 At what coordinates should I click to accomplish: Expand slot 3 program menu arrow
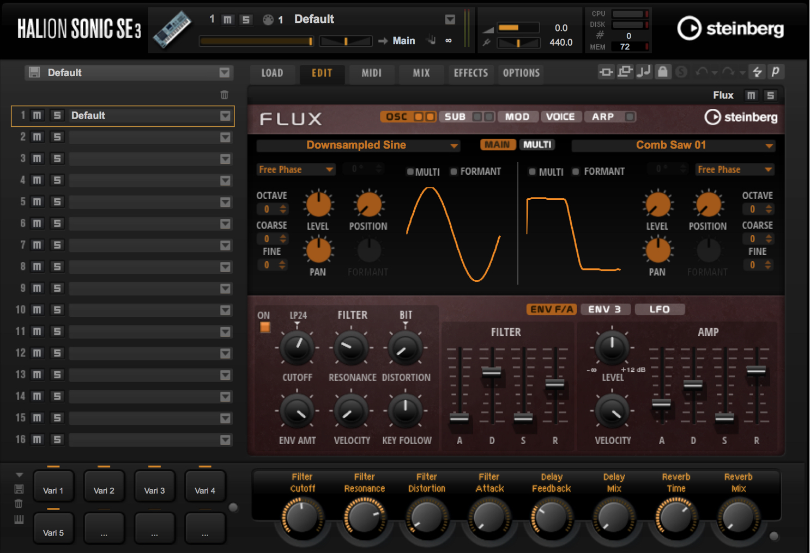(225, 159)
